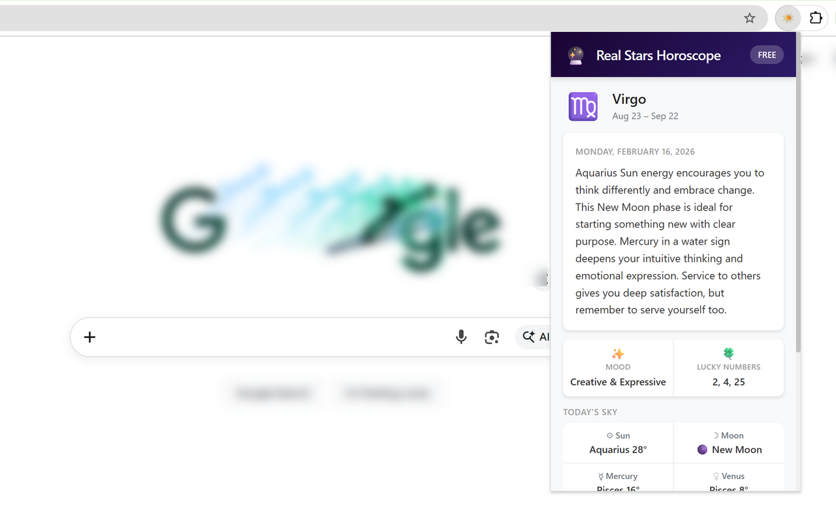The width and height of the screenshot is (836, 522).
Task: Click the Sun Aquarius 28° cell
Action: [x=618, y=443]
